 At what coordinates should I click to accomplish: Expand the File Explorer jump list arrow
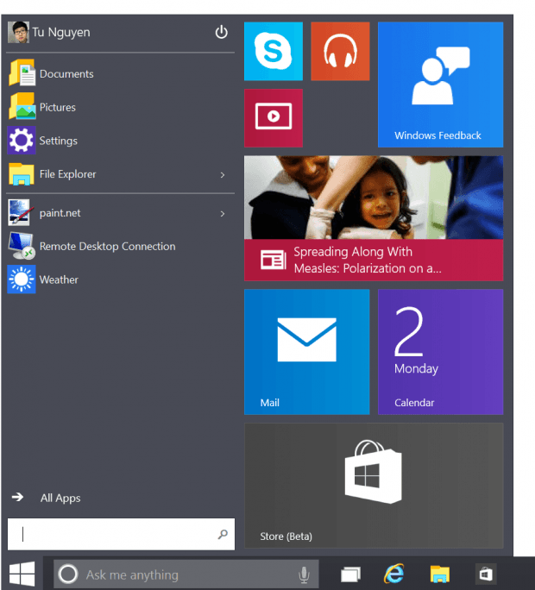(x=223, y=174)
